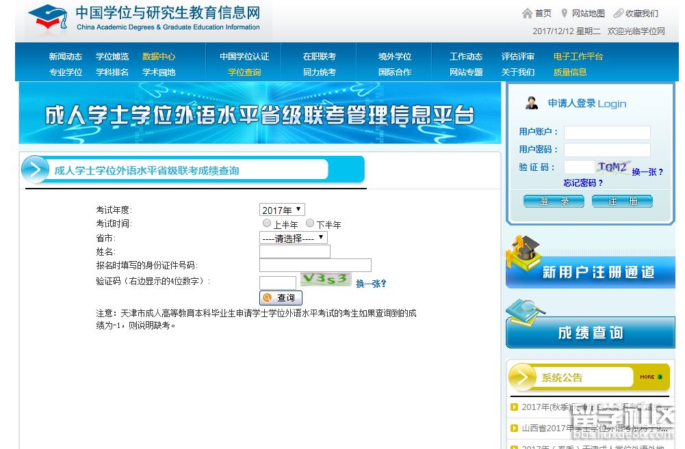Viewport: 685px width, 449px height.
Task: Open 数据中心 in the navigation bar
Action: tap(159, 57)
